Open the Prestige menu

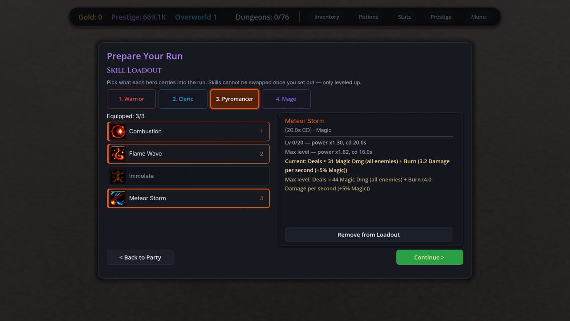(x=441, y=17)
